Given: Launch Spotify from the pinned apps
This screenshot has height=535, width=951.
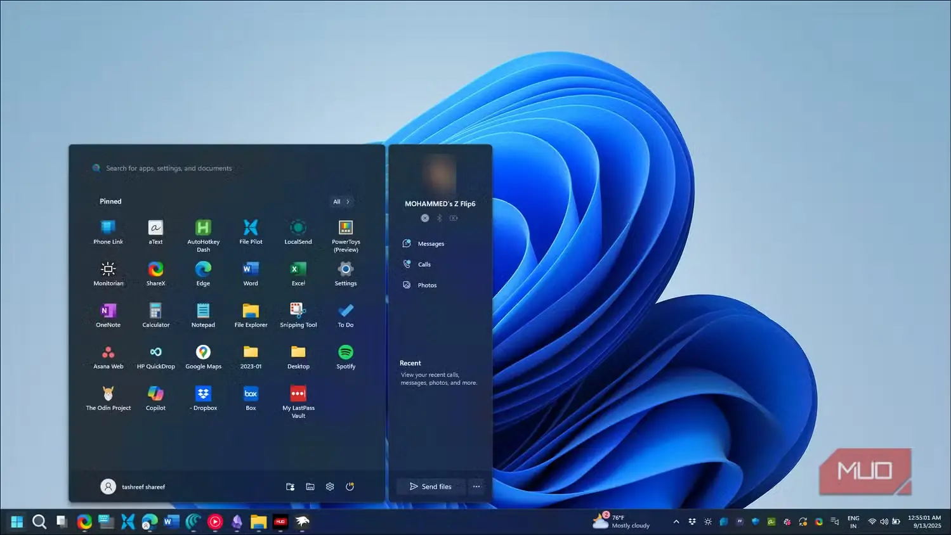Looking at the screenshot, I should [x=346, y=357].
